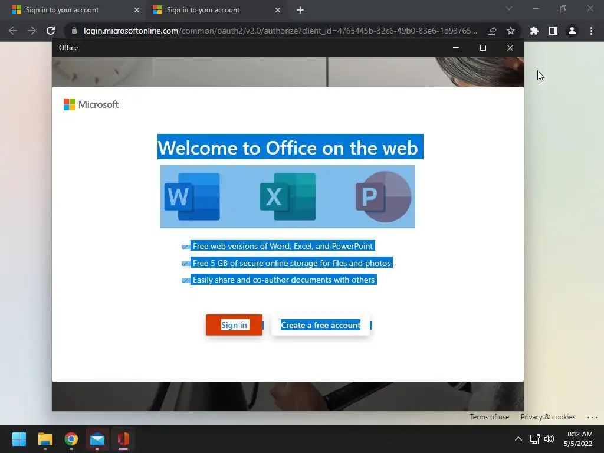Click the Office window title text
The width and height of the screenshot is (604, 453).
pyautogui.click(x=68, y=48)
